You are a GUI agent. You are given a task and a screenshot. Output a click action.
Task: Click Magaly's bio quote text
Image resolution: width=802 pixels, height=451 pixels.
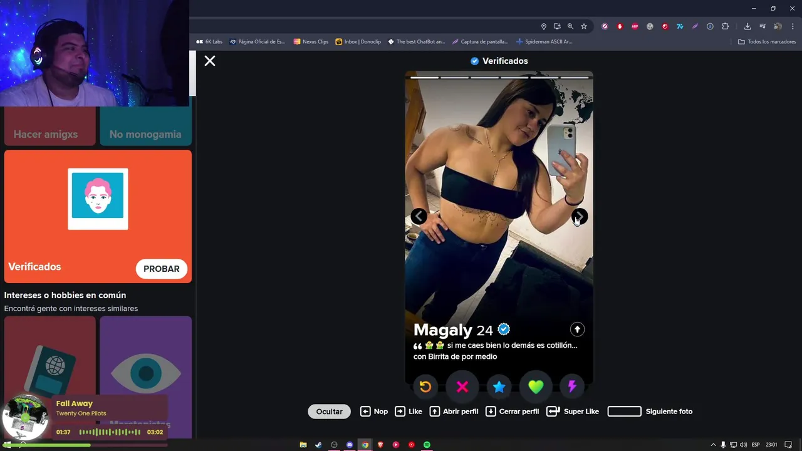(x=495, y=351)
